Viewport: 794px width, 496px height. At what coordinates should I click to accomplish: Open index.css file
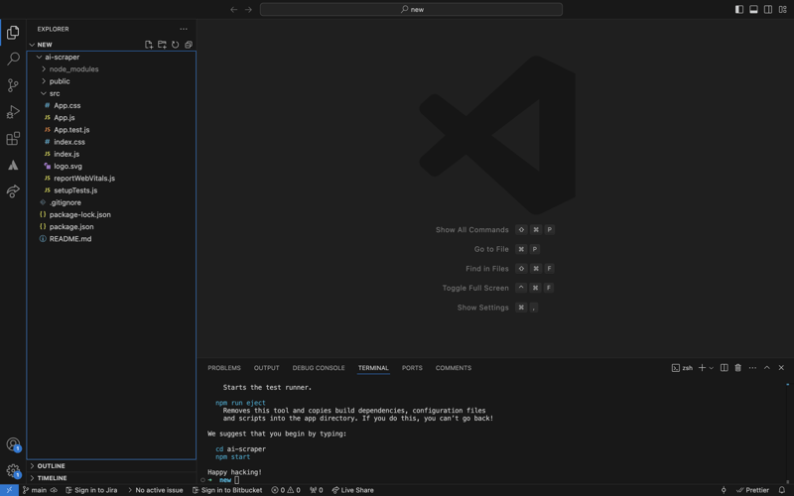(x=69, y=142)
